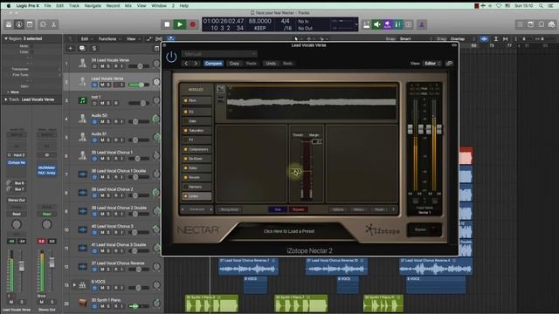Open the Editors scissors icon

click(x=53, y=24)
